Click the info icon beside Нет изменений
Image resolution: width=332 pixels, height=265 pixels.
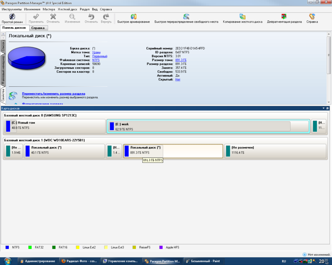click(304, 254)
